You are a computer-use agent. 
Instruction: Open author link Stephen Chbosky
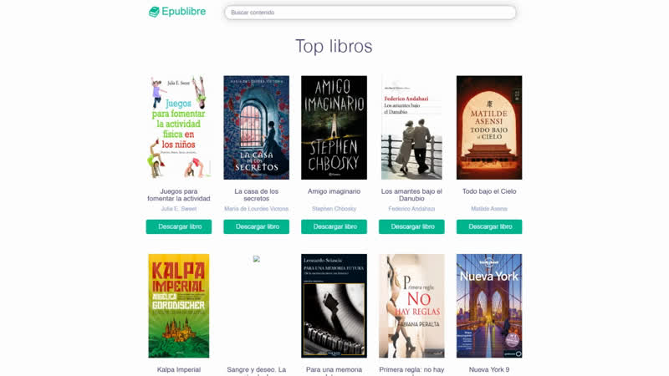click(334, 209)
